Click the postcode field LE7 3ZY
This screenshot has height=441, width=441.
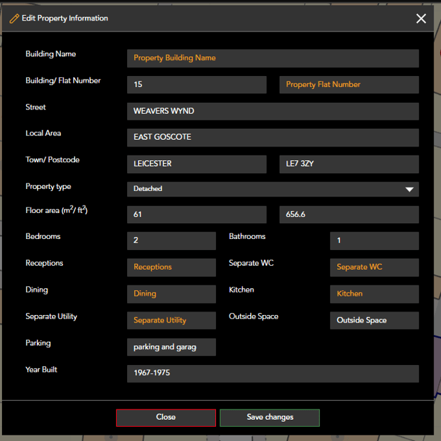click(x=349, y=164)
